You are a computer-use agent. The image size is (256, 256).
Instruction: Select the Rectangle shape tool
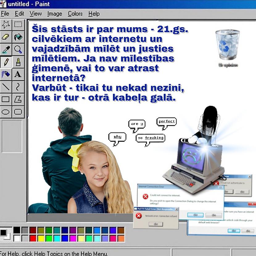6,99
